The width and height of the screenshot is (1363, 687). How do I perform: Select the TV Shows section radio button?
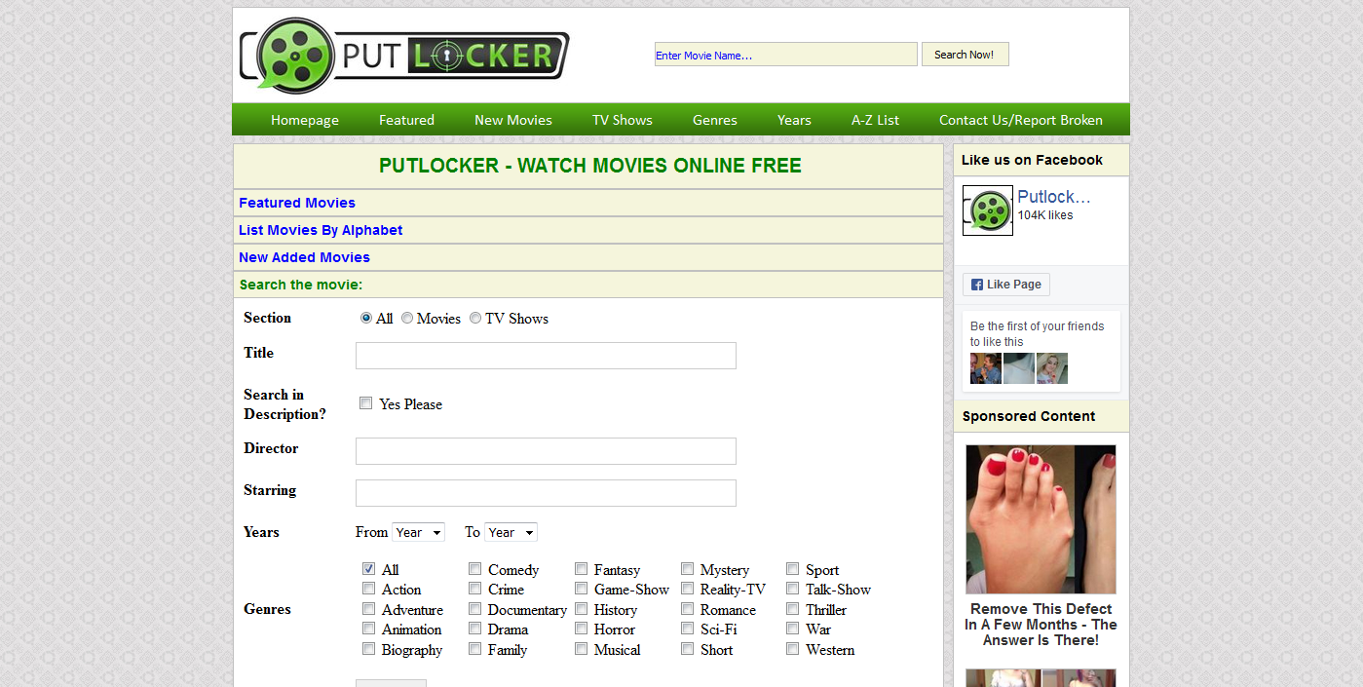click(x=475, y=318)
